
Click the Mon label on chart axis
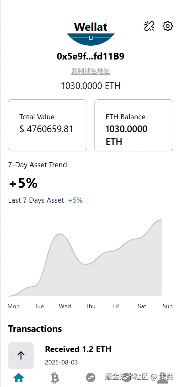[14, 306]
